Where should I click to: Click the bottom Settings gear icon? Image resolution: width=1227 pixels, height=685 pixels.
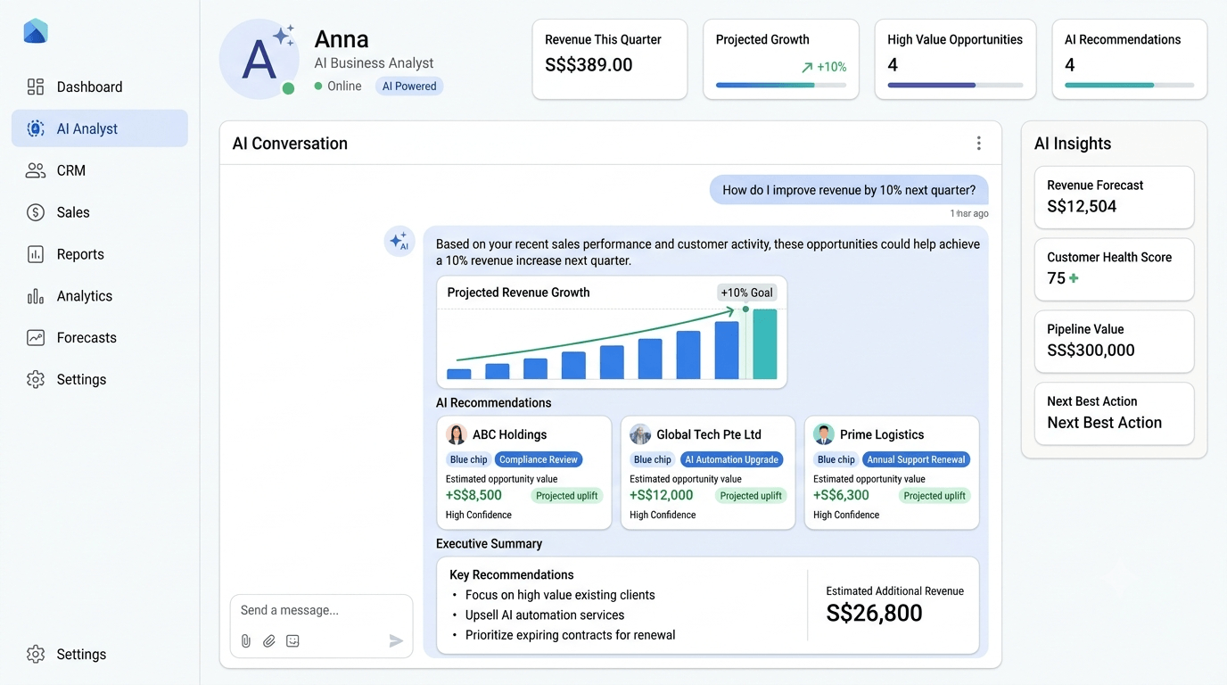[36, 654]
